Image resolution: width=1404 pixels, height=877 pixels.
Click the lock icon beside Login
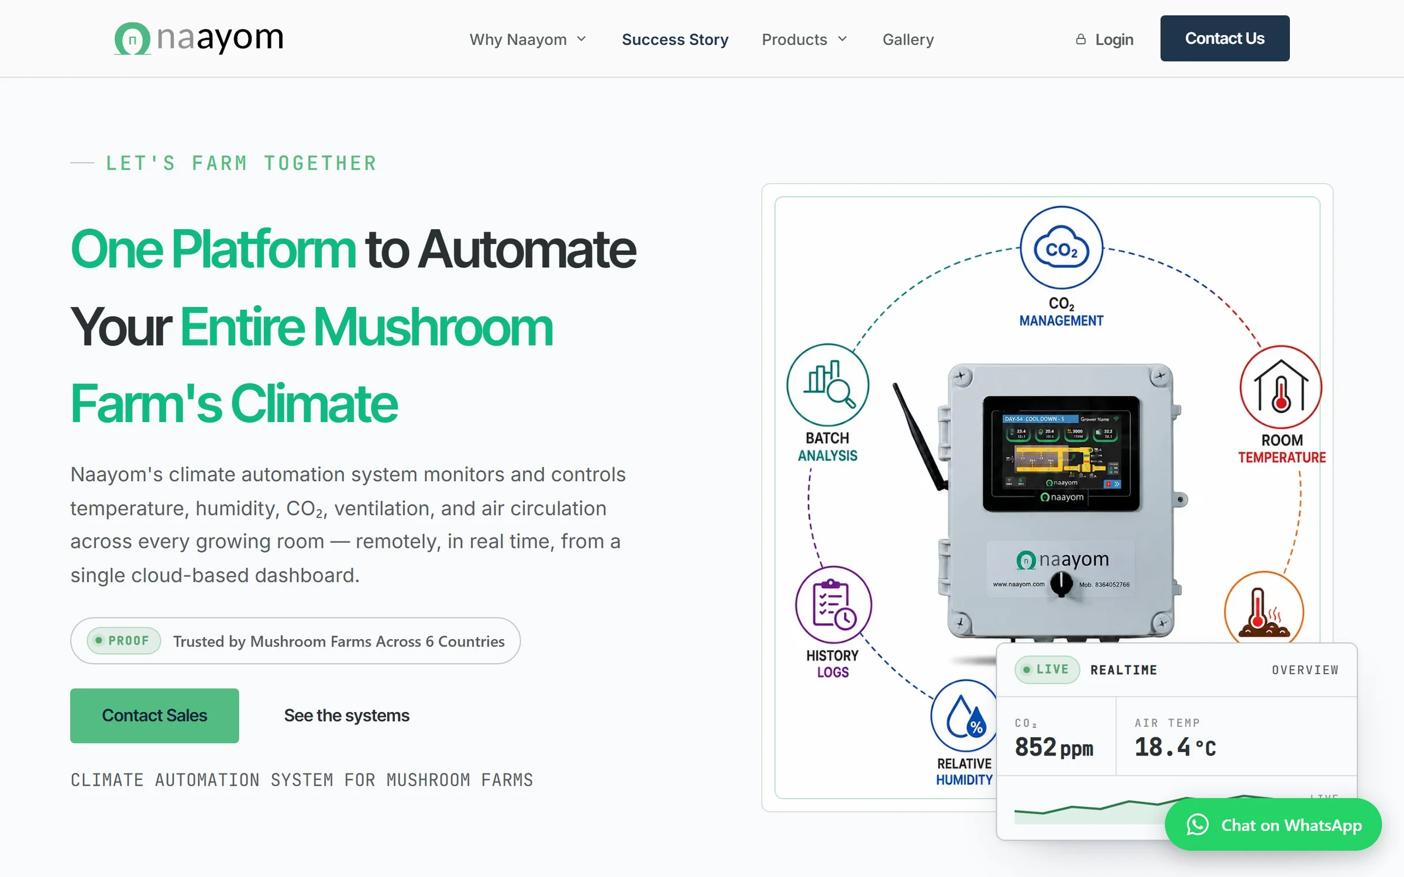pos(1080,39)
